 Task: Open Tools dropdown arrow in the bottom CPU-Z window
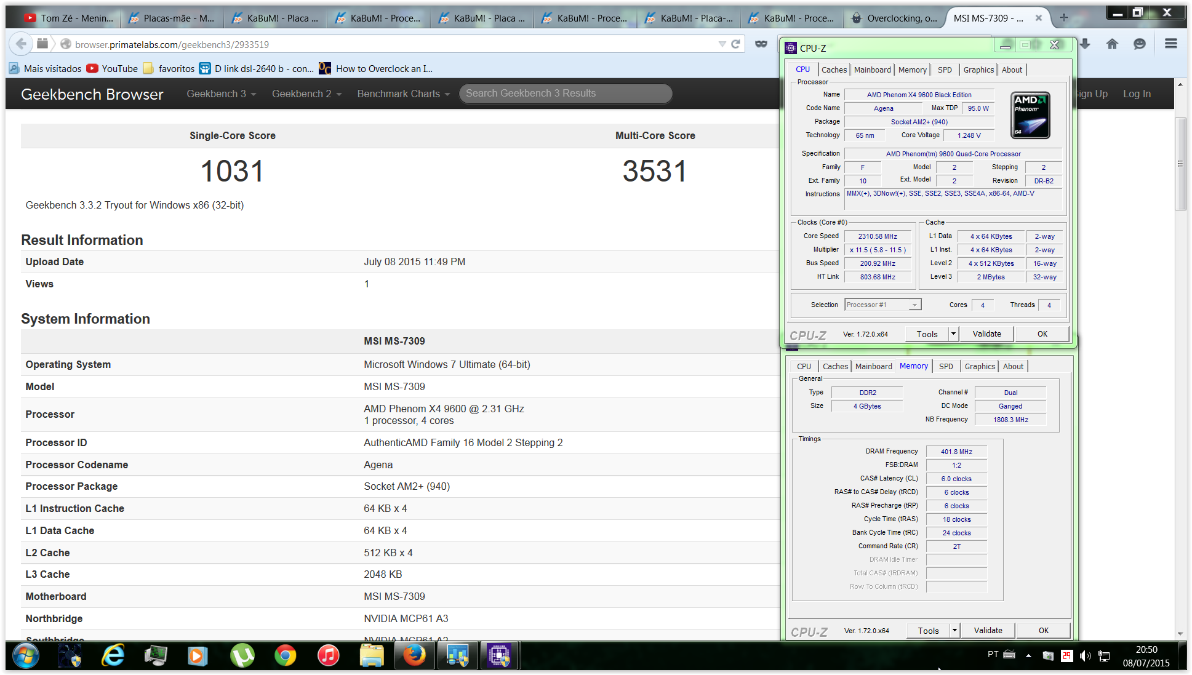pos(954,630)
